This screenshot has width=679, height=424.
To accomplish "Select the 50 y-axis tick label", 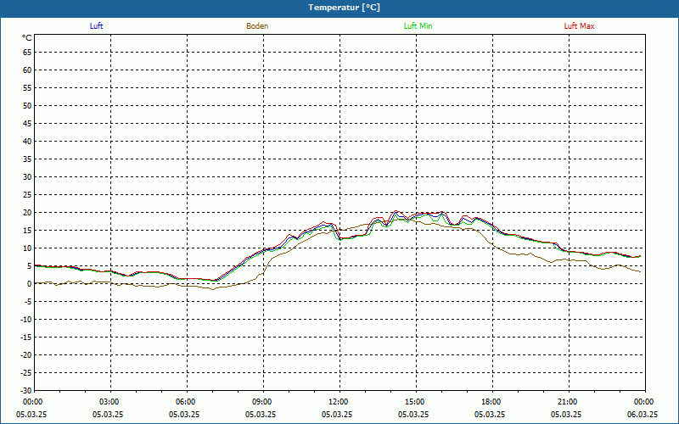I will coord(27,105).
